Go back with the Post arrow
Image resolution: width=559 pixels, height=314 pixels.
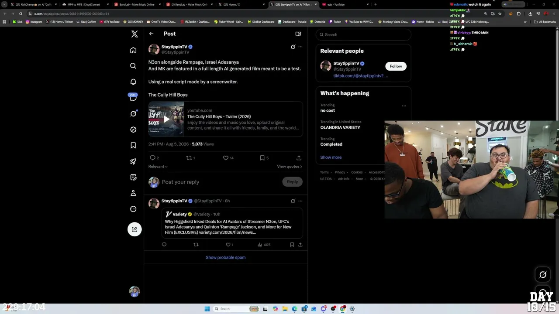point(151,34)
